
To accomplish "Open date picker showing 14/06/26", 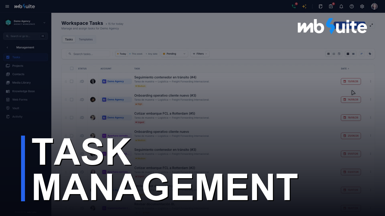I will 351,100.
